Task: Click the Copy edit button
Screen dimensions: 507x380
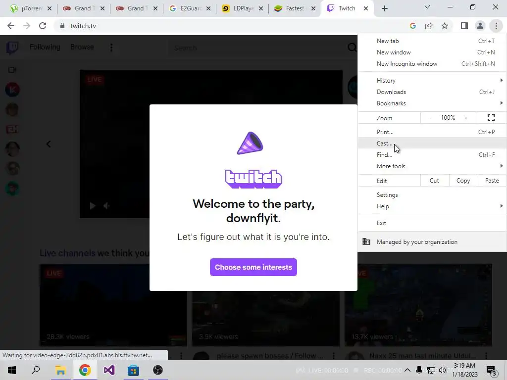Action: [463, 181]
